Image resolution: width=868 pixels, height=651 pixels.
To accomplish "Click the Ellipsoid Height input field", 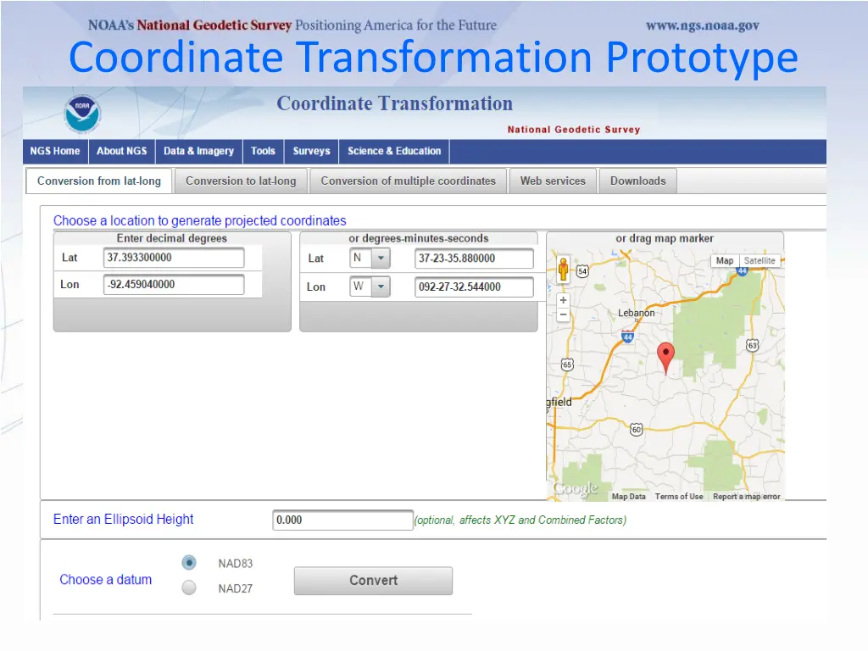I will 342,520.
